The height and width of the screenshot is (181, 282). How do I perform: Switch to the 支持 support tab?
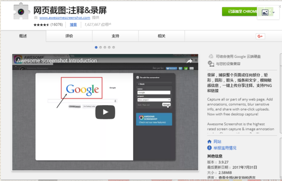(x=115, y=36)
